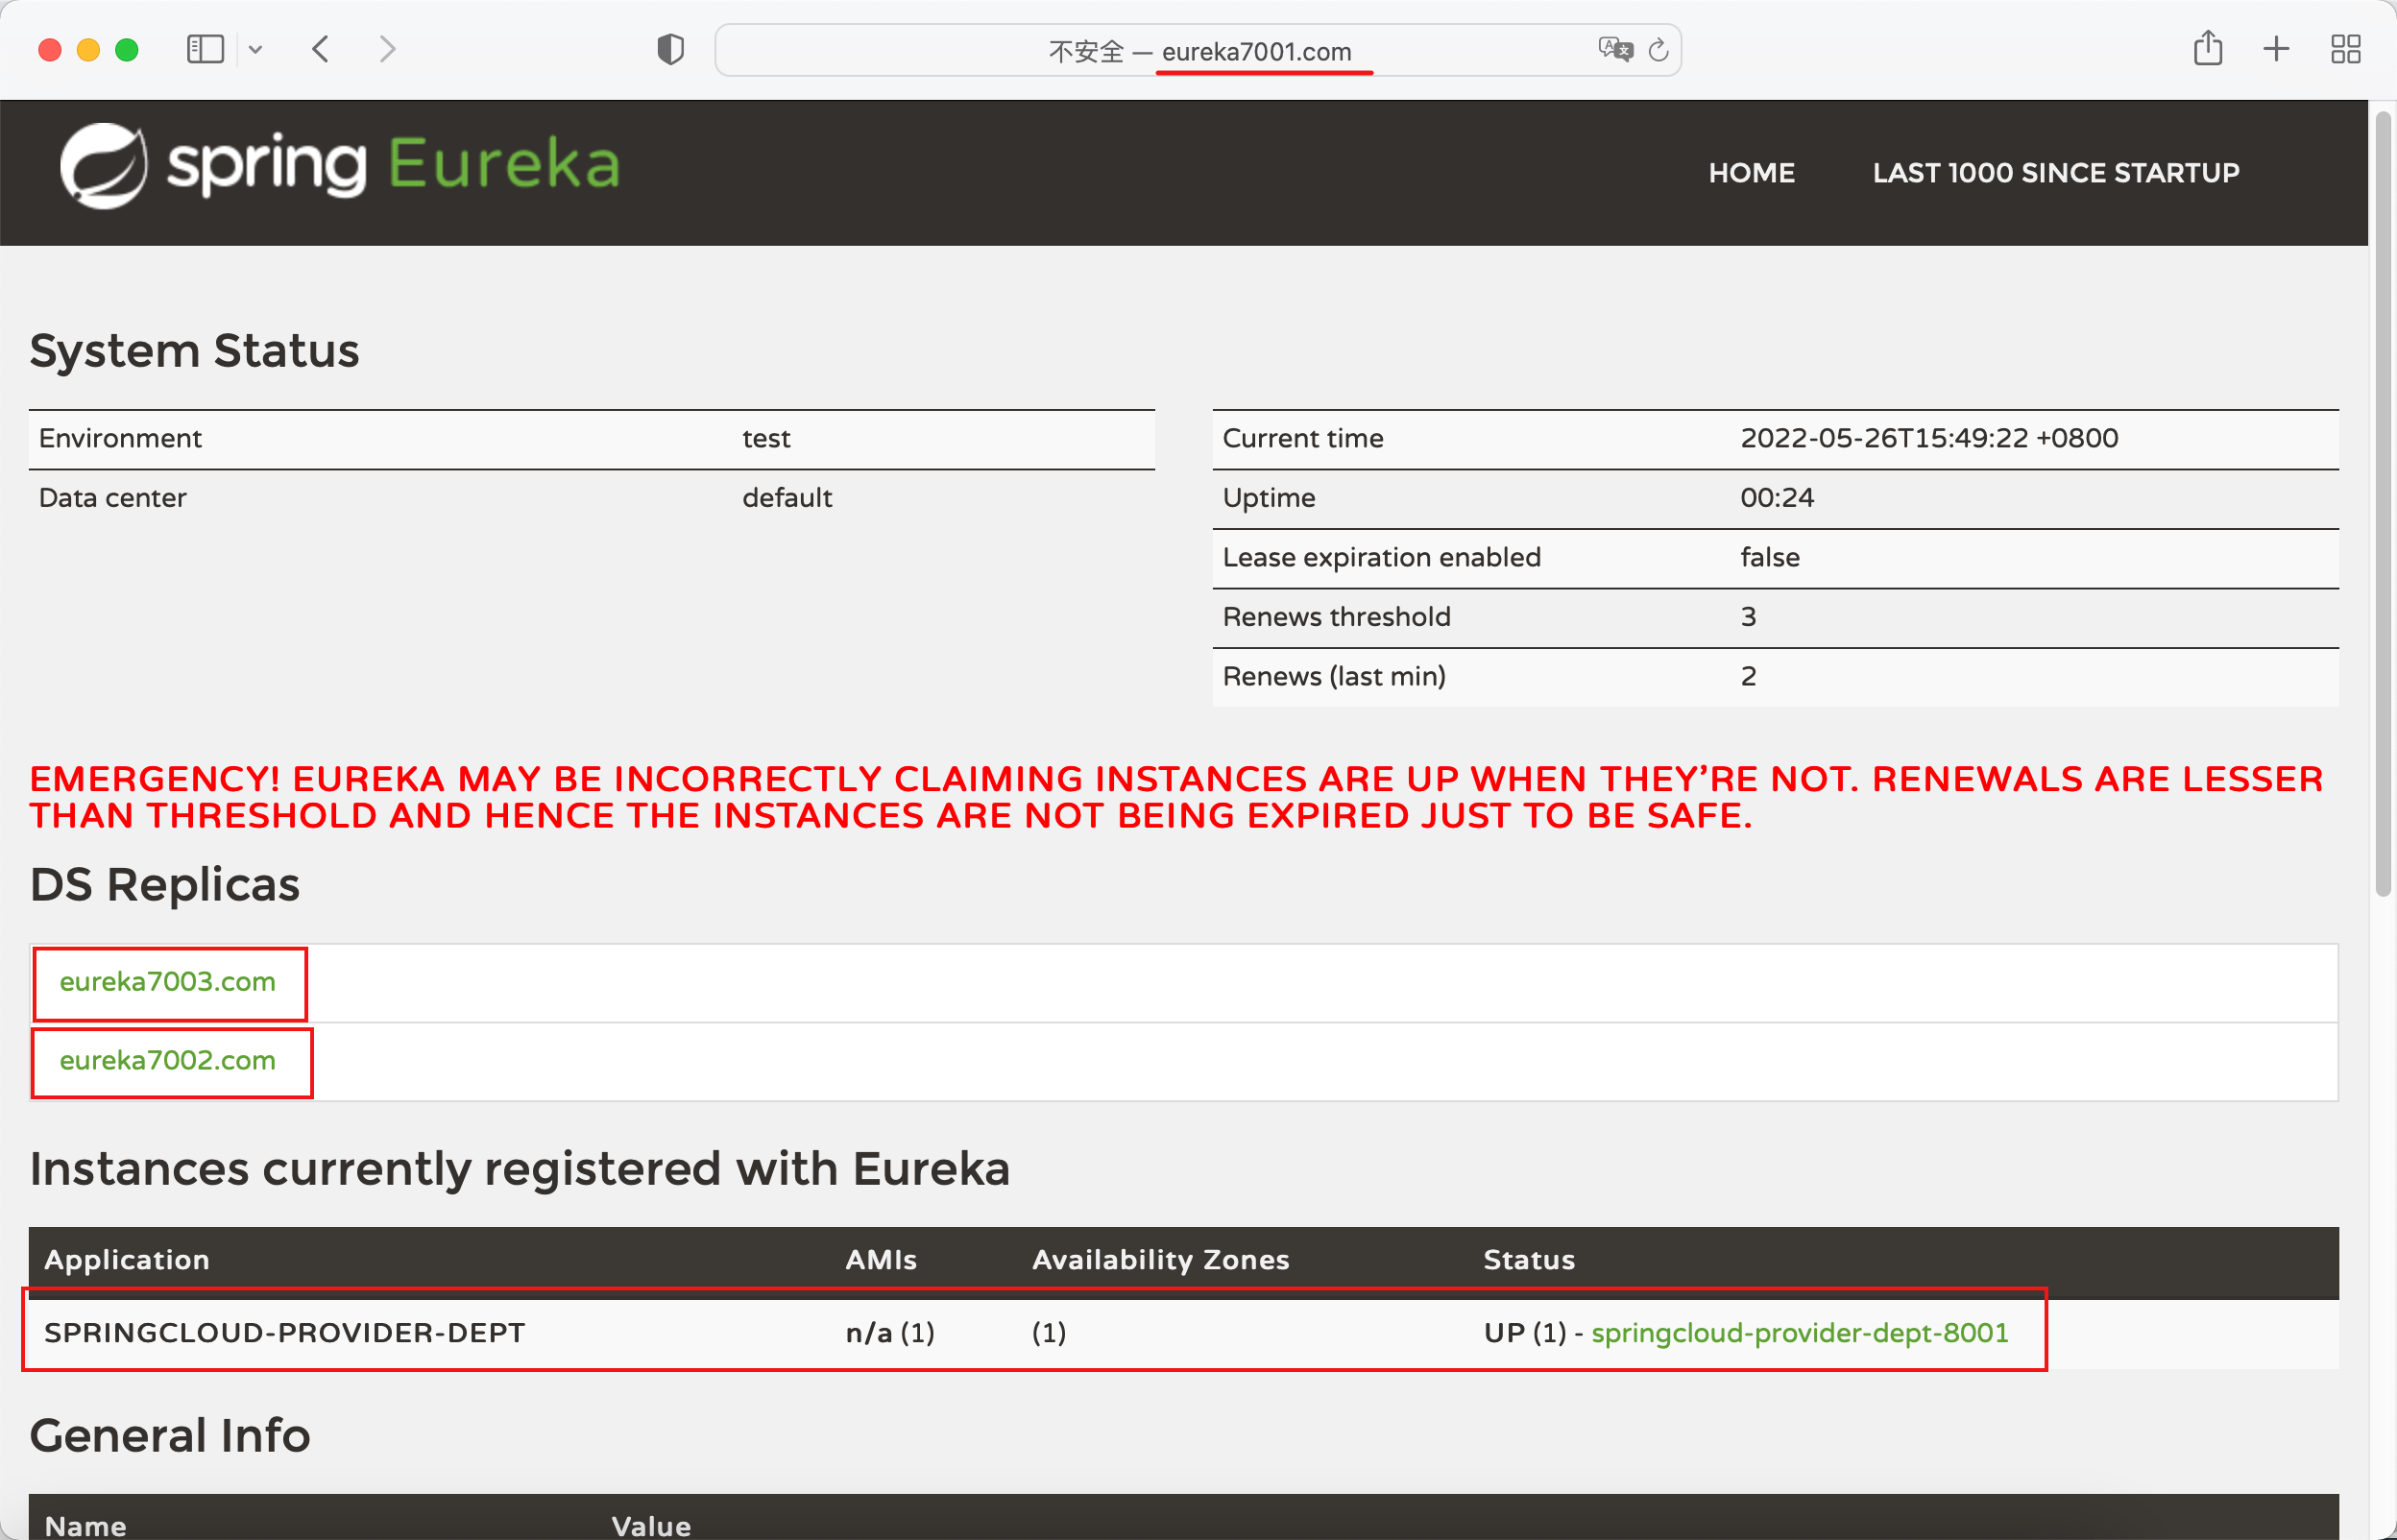The image size is (2397, 1540).
Task: Open the Share icon menu
Action: 2208,49
